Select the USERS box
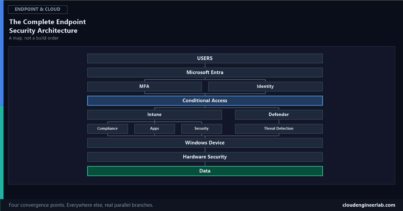The height and width of the screenshot is (211, 403). click(x=205, y=58)
